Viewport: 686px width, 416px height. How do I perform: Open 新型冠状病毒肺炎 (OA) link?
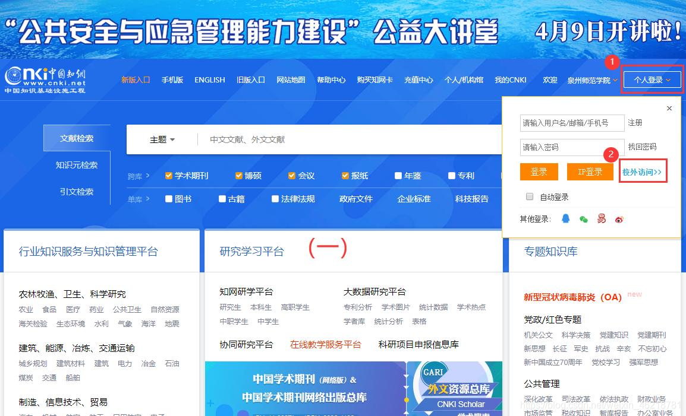(x=572, y=297)
